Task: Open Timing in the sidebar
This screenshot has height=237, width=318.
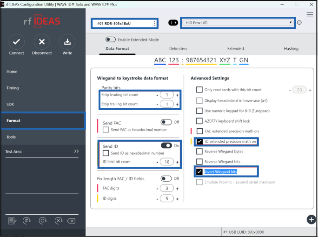Action: click(x=13, y=88)
